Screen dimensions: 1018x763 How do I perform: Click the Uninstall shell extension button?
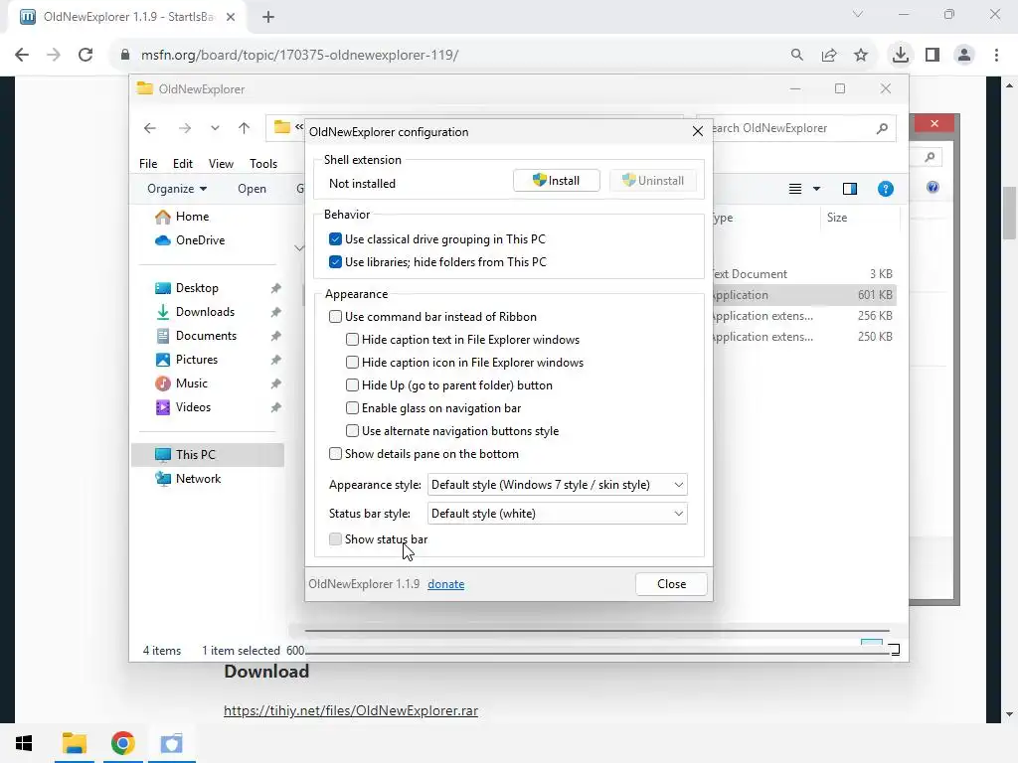652,181
